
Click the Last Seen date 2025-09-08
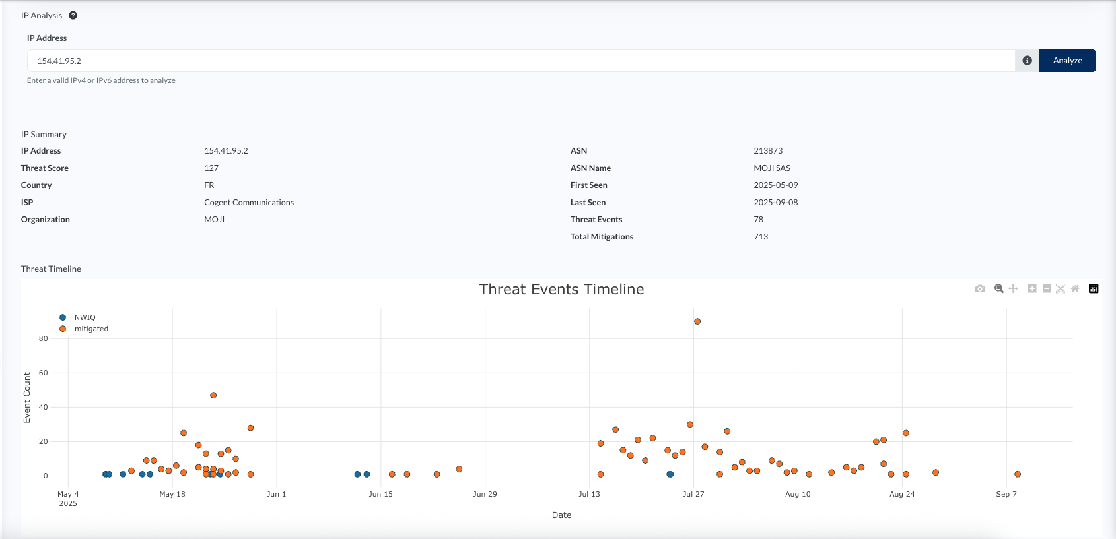click(776, 203)
